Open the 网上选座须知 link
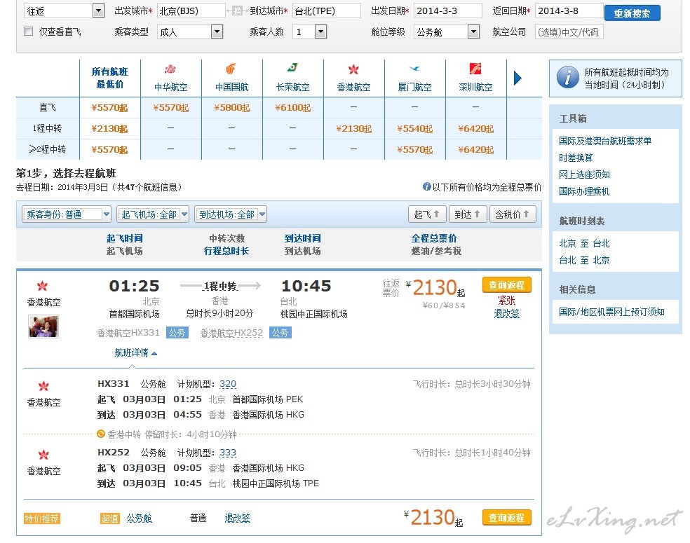Image resolution: width=690 pixels, height=543 pixels. pos(584,174)
